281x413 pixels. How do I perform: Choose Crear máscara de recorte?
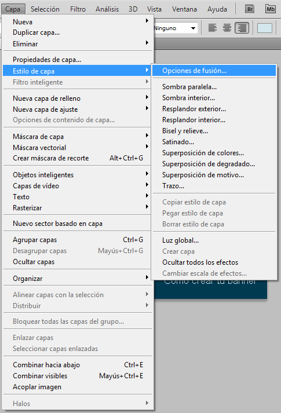pyautogui.click(x=78, y=158)
